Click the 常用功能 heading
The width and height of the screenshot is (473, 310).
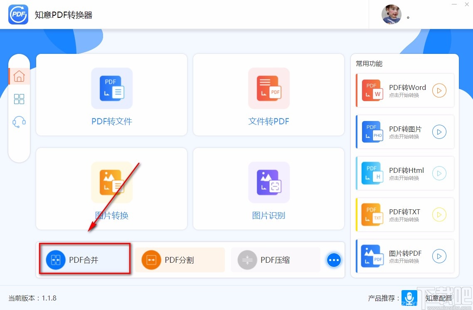coord(369,64)
